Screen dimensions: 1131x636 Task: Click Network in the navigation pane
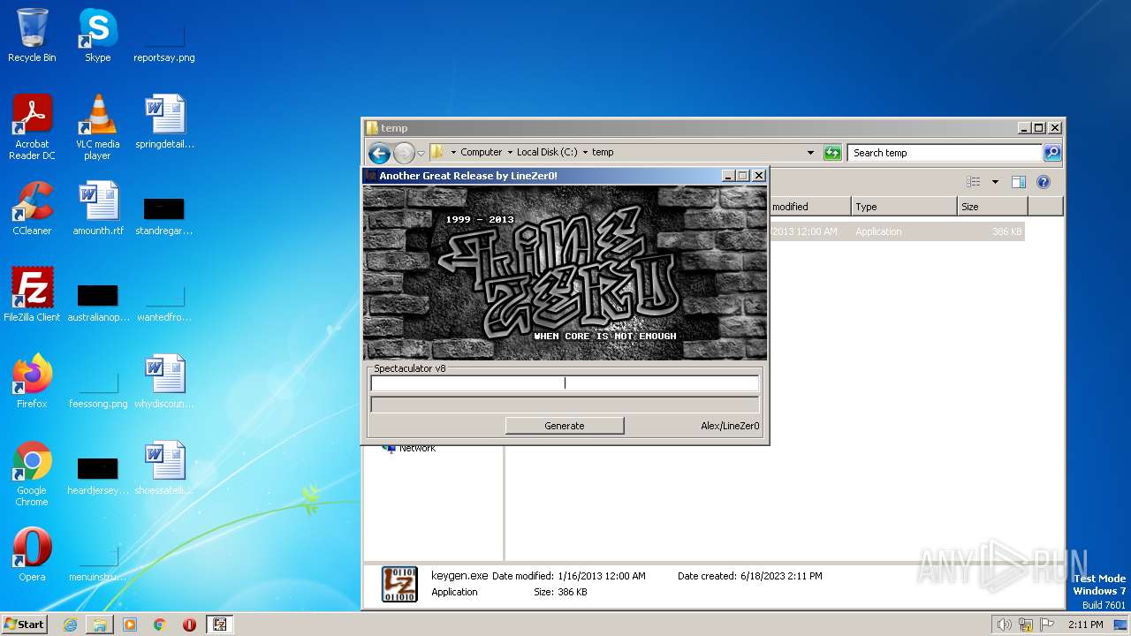[417, 448]
